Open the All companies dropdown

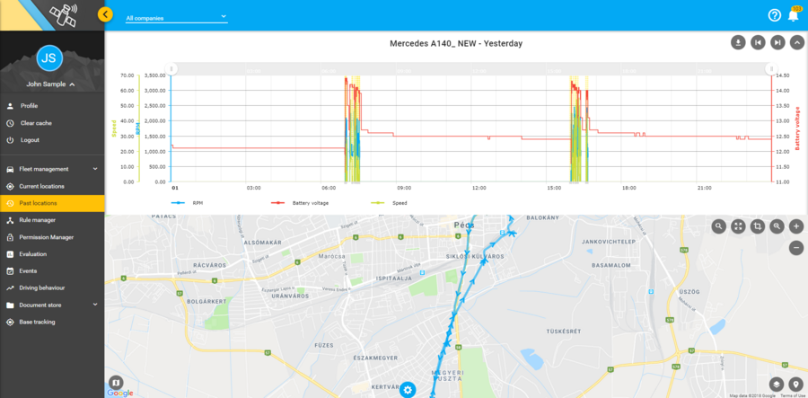176,17
